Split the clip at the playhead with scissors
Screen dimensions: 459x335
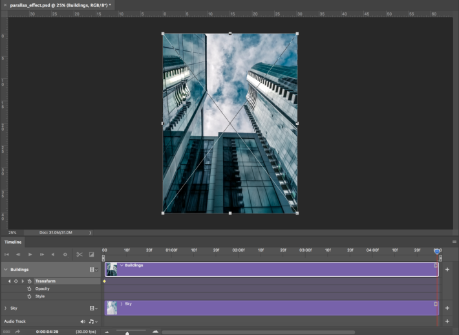click(80, 254)
